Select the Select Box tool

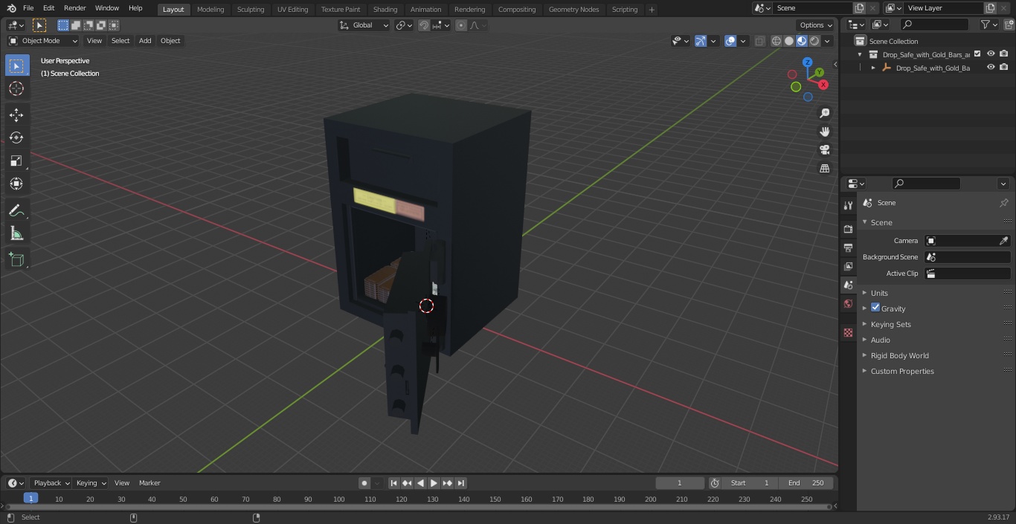(16, 65)
